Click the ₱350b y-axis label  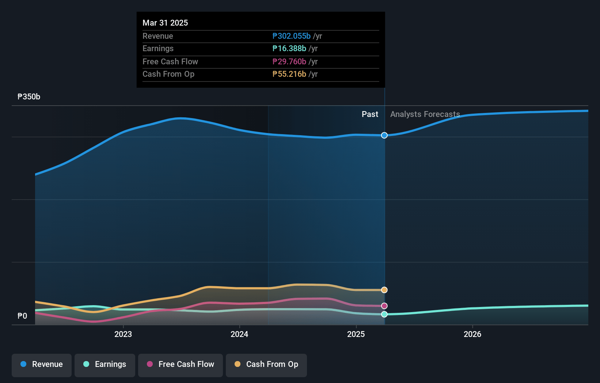29,97
